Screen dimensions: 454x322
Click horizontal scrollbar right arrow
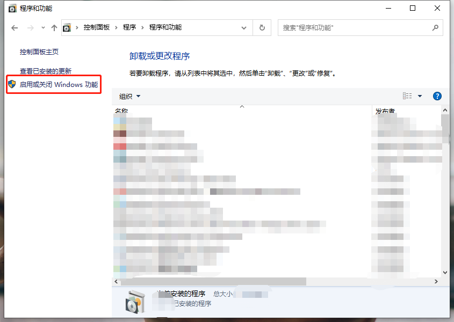click(436, 282)
